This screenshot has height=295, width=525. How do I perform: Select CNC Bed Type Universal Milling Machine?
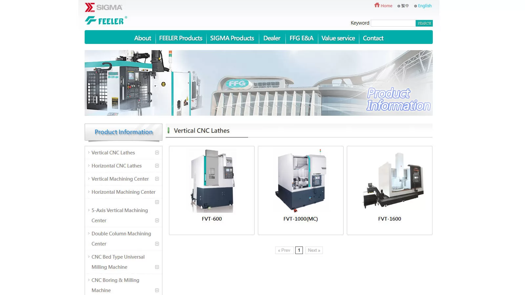pyautogui.click(x=118, y=262)
